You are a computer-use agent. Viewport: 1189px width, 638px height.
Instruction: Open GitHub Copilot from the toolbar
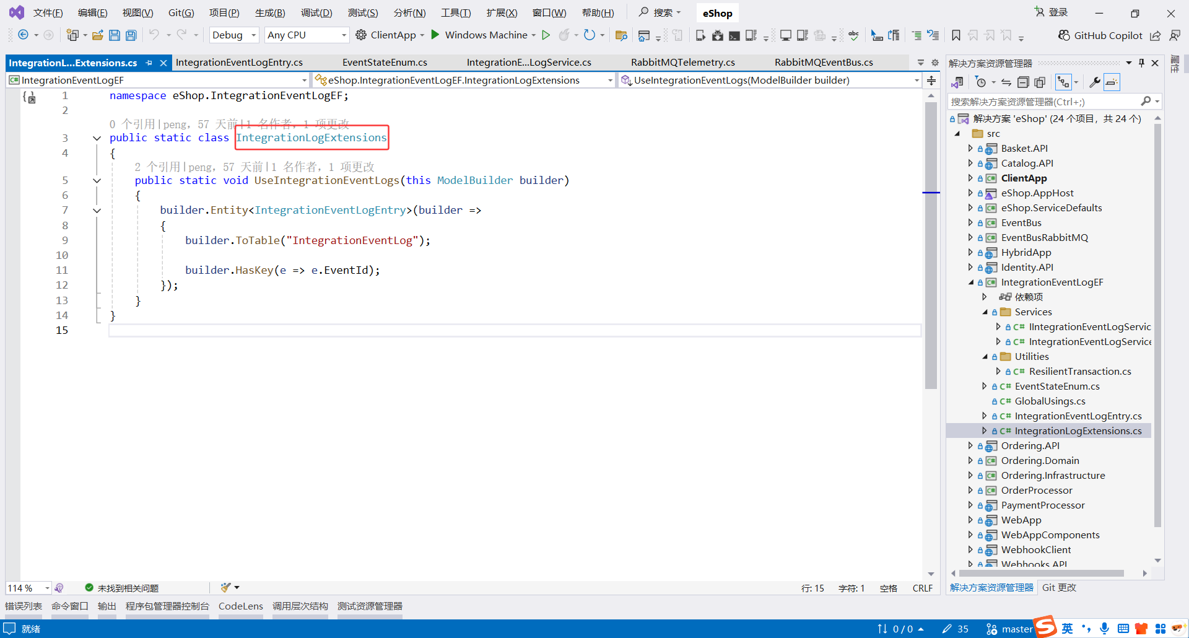click(x=1100, y=35)
